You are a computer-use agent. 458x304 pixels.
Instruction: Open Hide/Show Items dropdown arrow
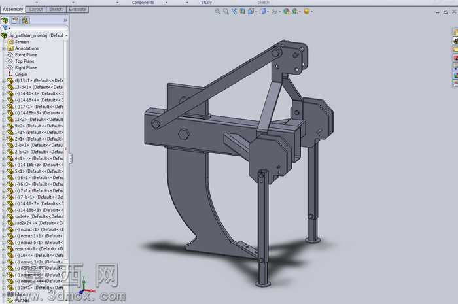pos(280,12)
